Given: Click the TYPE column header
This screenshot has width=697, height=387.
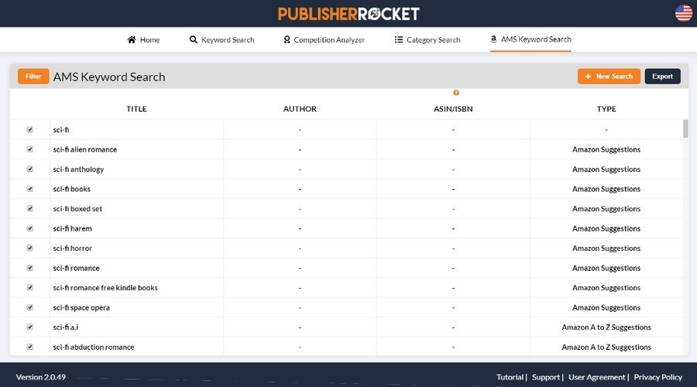Looking at the screenshot, I should tap(606, 109).
